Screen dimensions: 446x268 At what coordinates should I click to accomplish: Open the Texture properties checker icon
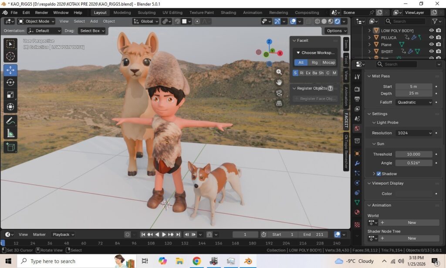[x=357, y=225]
